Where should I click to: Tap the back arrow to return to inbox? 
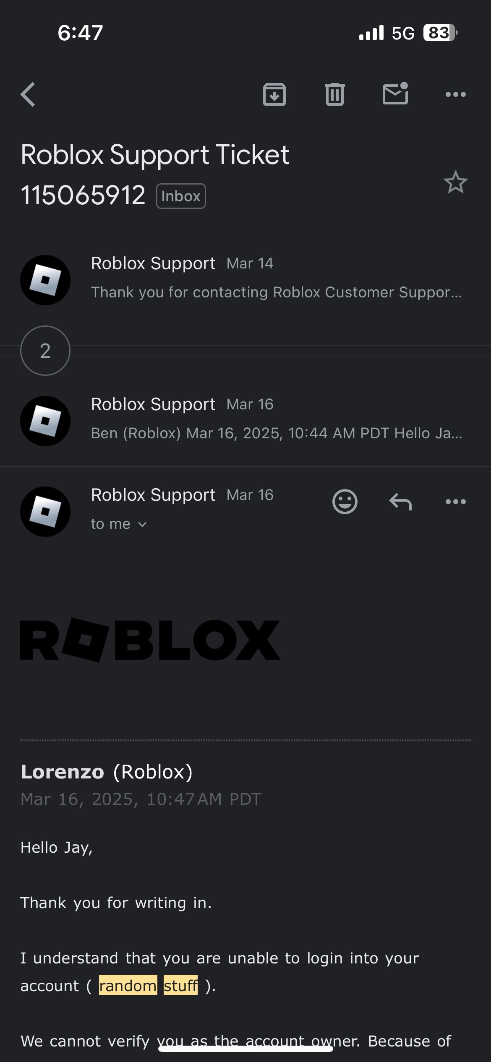[x=28, y=94]
